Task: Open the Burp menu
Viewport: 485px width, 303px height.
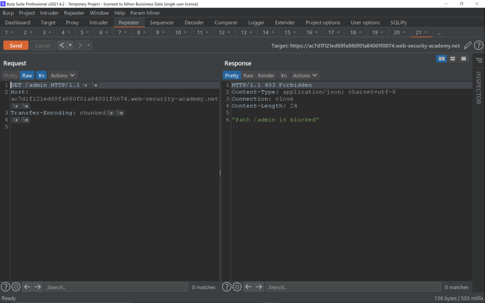Action: click(8, 13)
